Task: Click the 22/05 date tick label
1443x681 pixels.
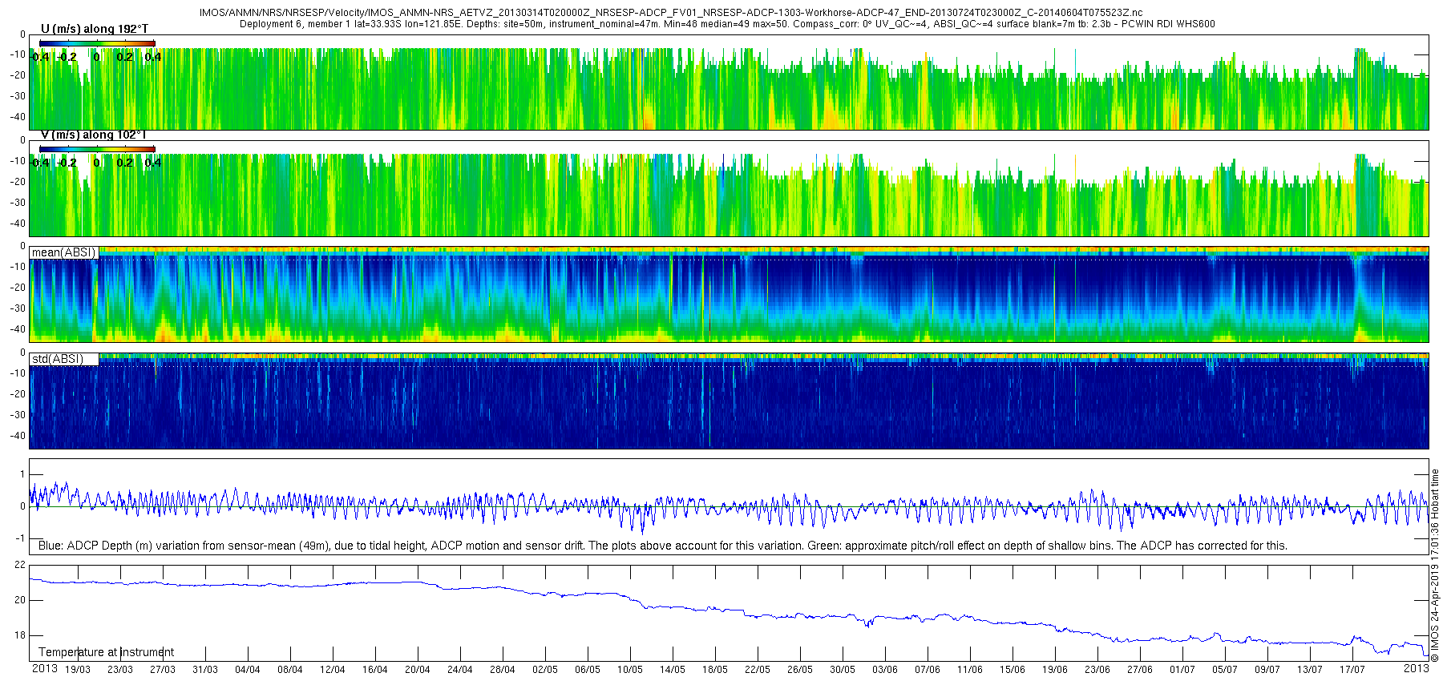Action: pyautogui.click(x=758, y=670)
